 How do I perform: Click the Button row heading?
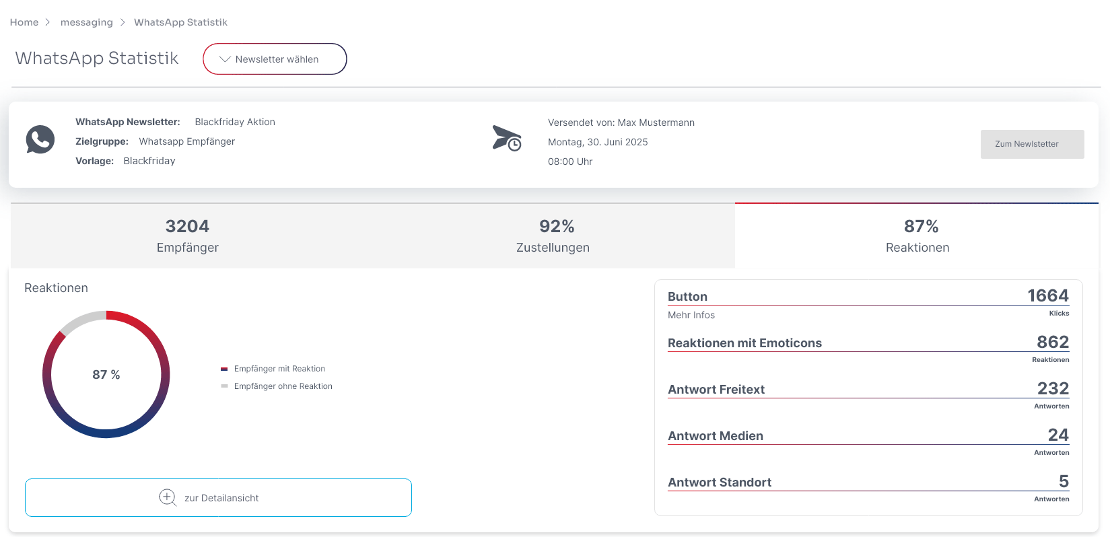tap(687, 297)
